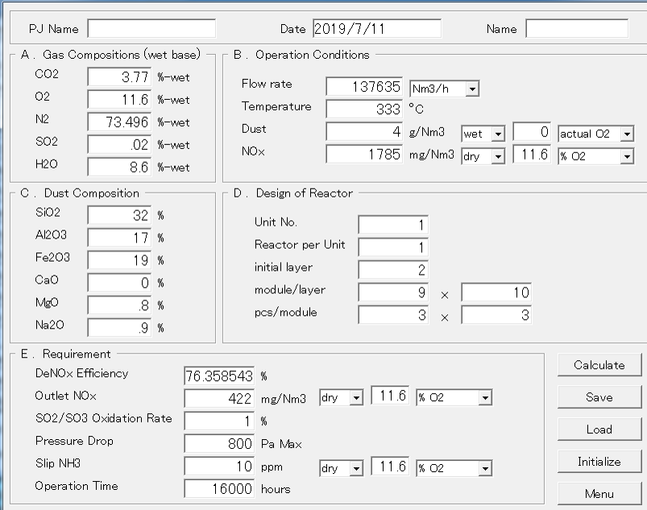Viewport: 647px width, 510px height.
Task: Click the PJ Name input field
Action: click(x=151, y=29)
